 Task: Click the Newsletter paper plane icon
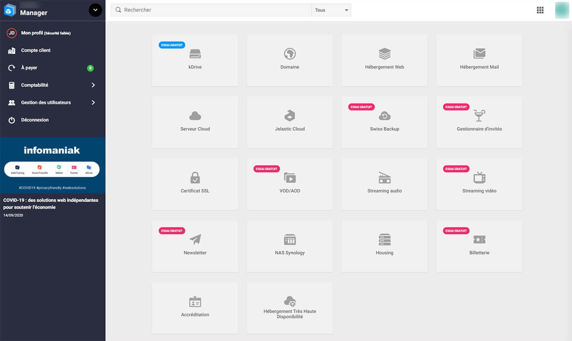click(x=195, y=240)
